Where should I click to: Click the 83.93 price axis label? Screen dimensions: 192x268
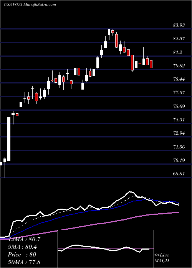tap(179, 25)
